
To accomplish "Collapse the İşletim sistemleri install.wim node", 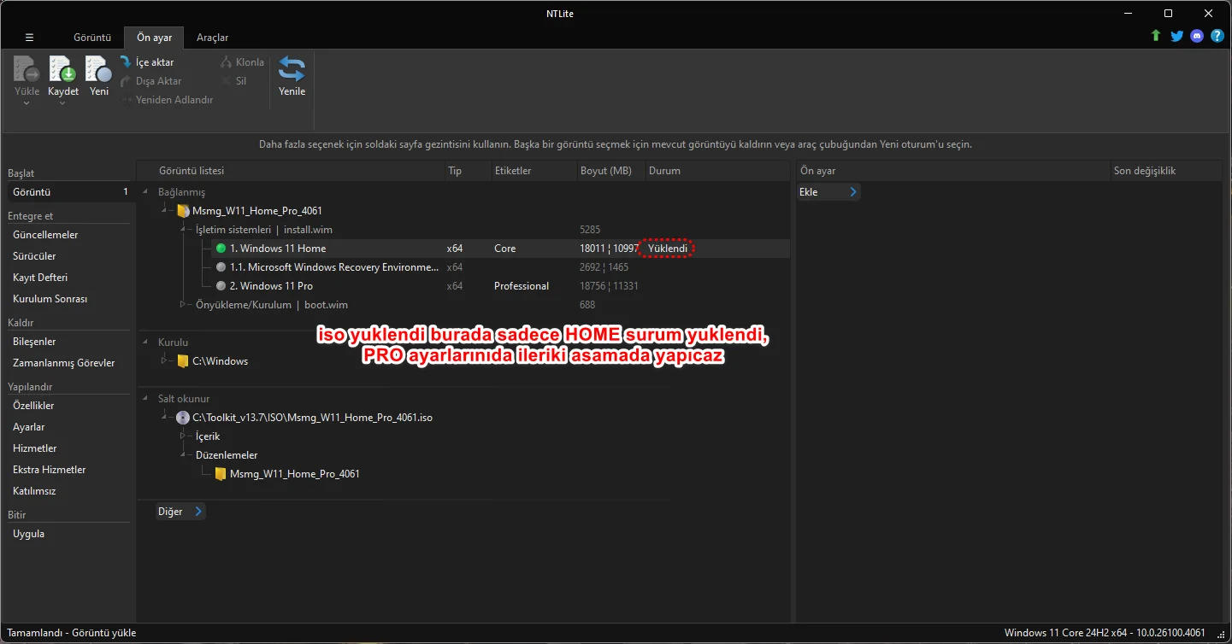I will tap(183, 230).
